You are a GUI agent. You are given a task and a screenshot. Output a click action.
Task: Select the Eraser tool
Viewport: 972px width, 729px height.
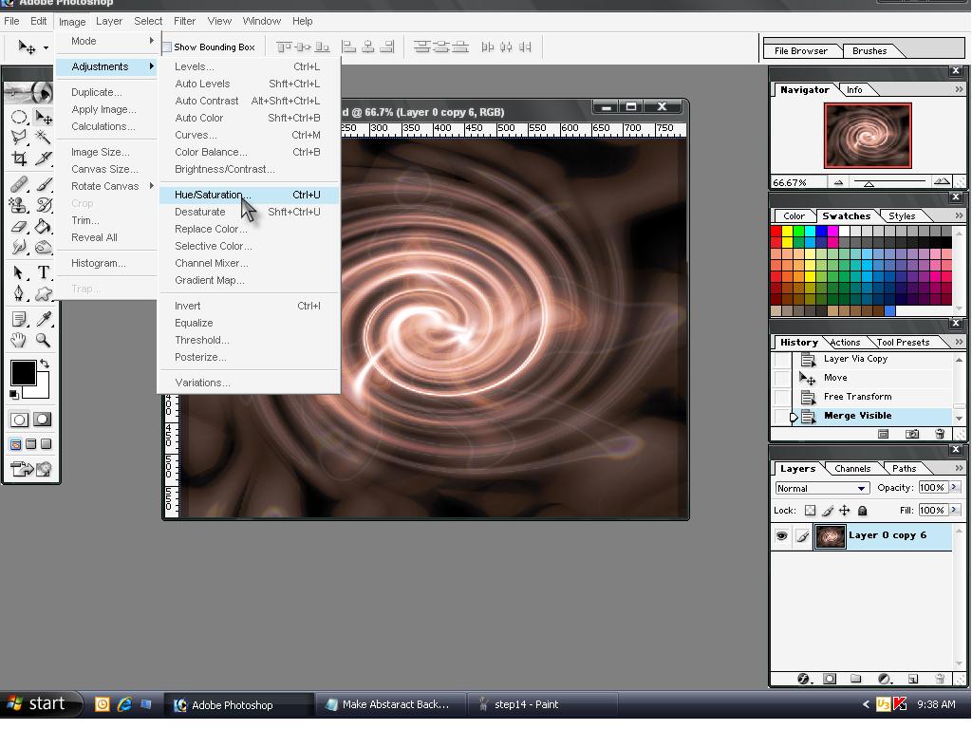[19, 226]
